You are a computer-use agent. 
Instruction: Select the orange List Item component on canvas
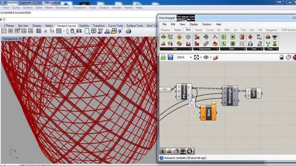(x=208, y=113)
